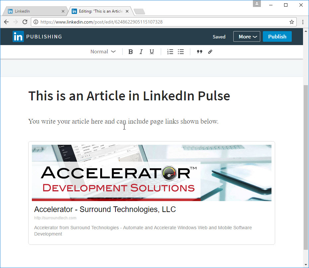Click the scrollbar down arrow
This screenshot has width=309, height=268.
click(306, 265)
